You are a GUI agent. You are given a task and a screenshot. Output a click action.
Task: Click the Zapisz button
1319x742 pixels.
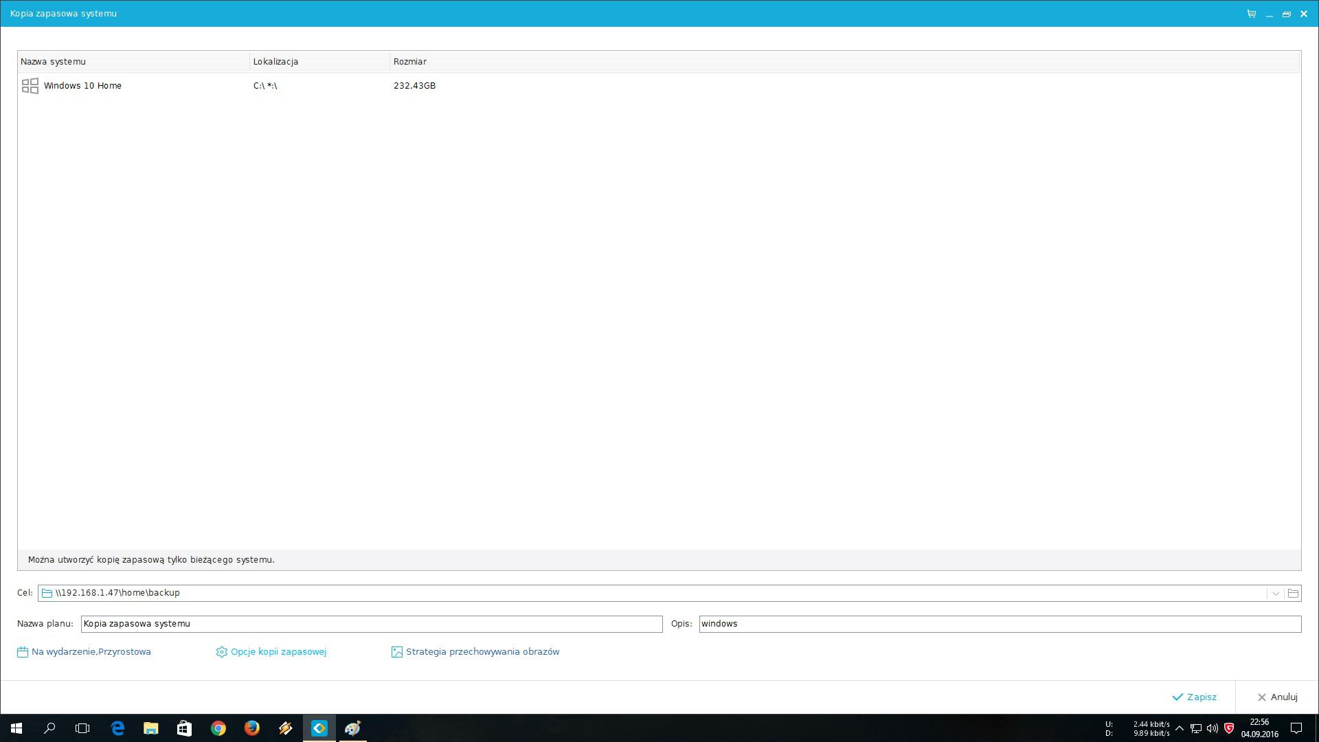click(1195, 697)
